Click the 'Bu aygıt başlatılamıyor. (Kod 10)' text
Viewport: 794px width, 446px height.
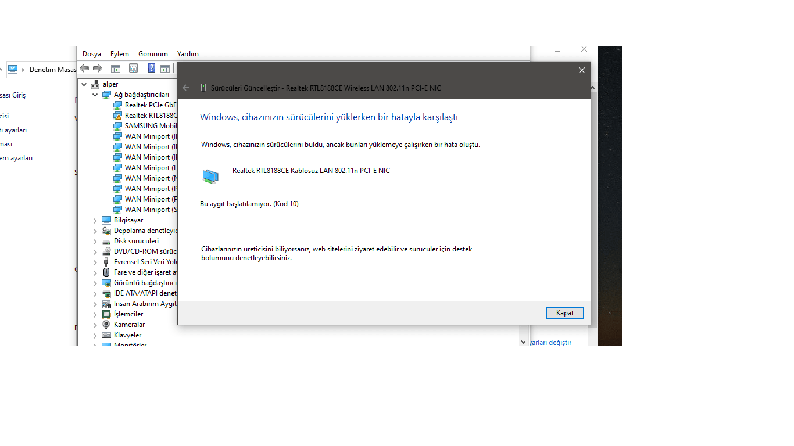(x=249, y=204)
